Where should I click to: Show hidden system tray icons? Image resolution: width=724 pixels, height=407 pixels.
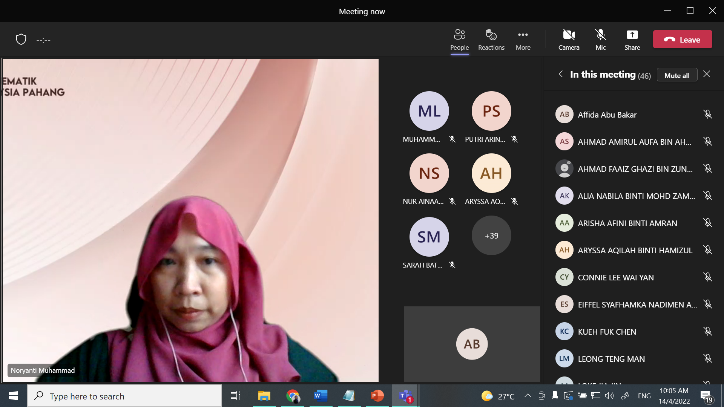click(528, 396)
